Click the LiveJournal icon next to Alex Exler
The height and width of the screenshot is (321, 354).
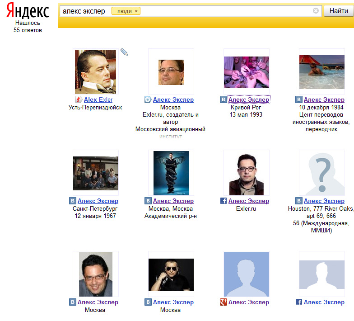coord(79,100)
